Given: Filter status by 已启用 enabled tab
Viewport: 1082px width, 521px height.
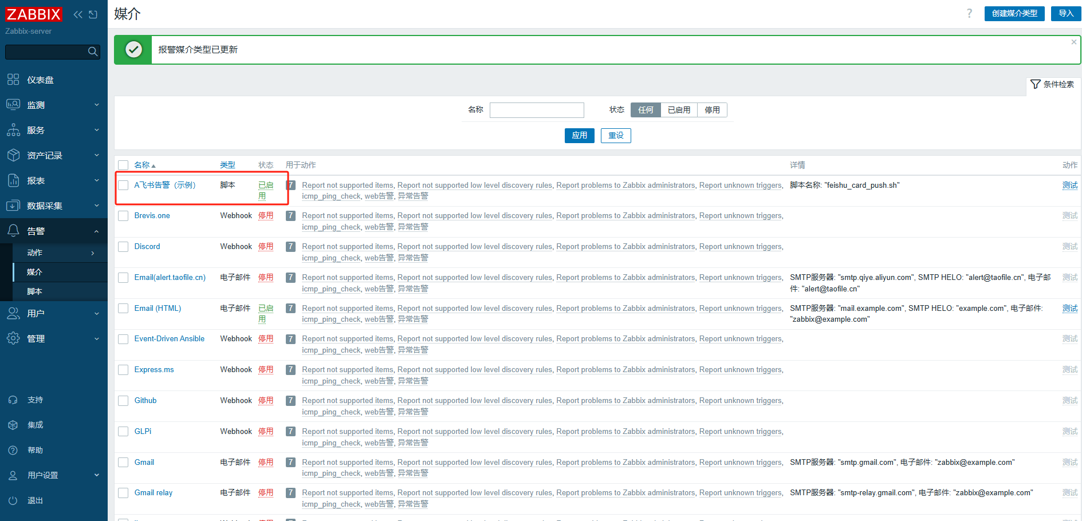Looking at the screenshot, I should point(679,110).
